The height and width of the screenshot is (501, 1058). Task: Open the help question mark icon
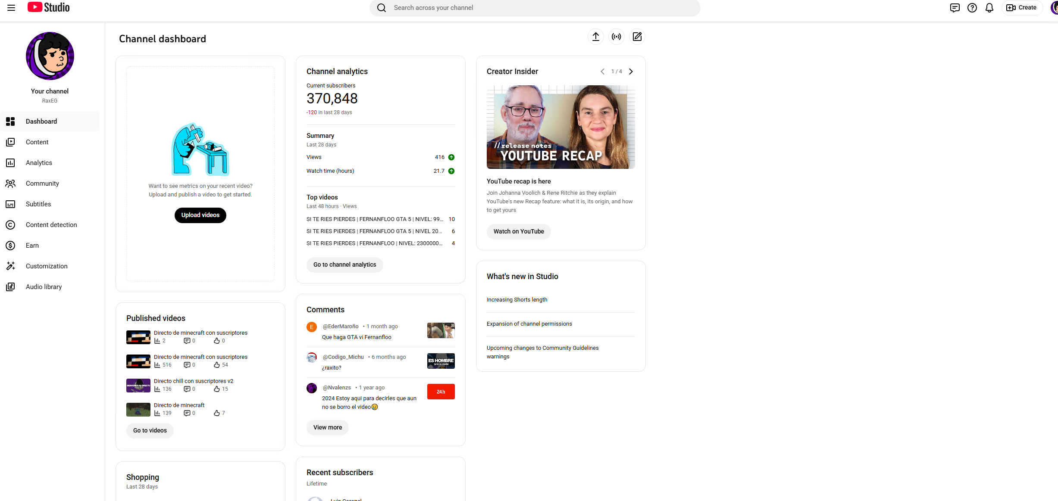pos(972,8)
